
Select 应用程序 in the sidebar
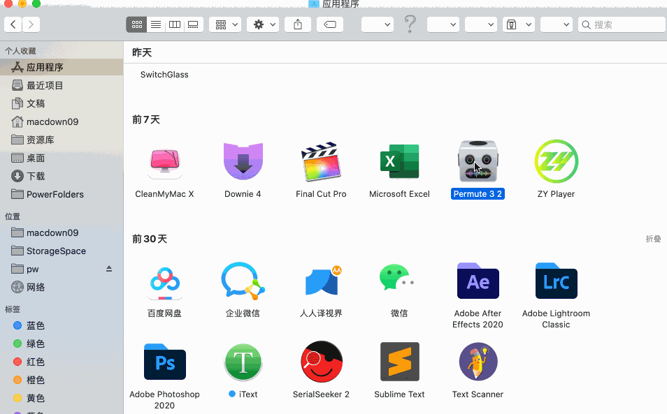pyautogui.click(x=62, y=67)
